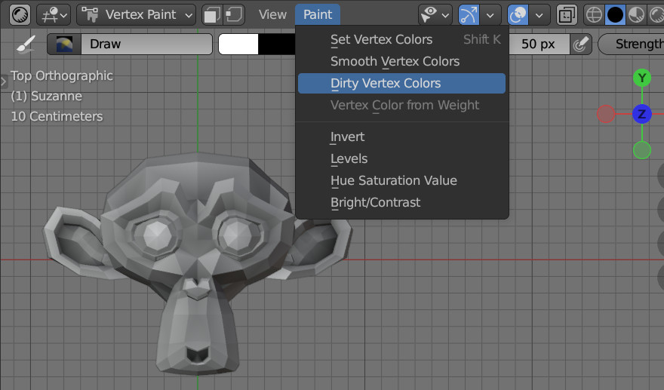Open the brush thumbnail browser
664x390 pixels.
click(x=64, y=44)
